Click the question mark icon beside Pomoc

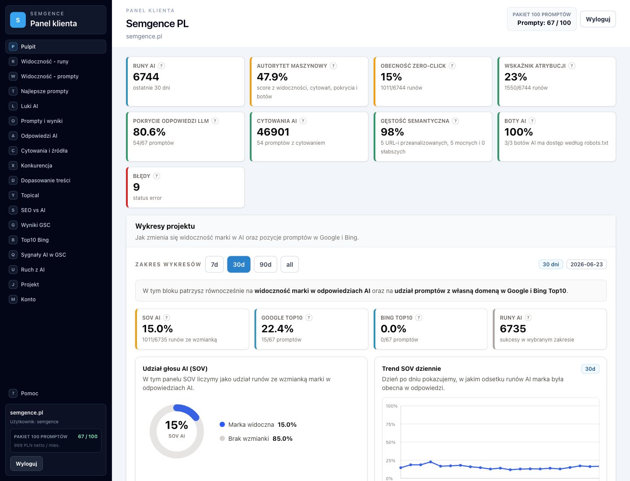[x=13, y=394]
